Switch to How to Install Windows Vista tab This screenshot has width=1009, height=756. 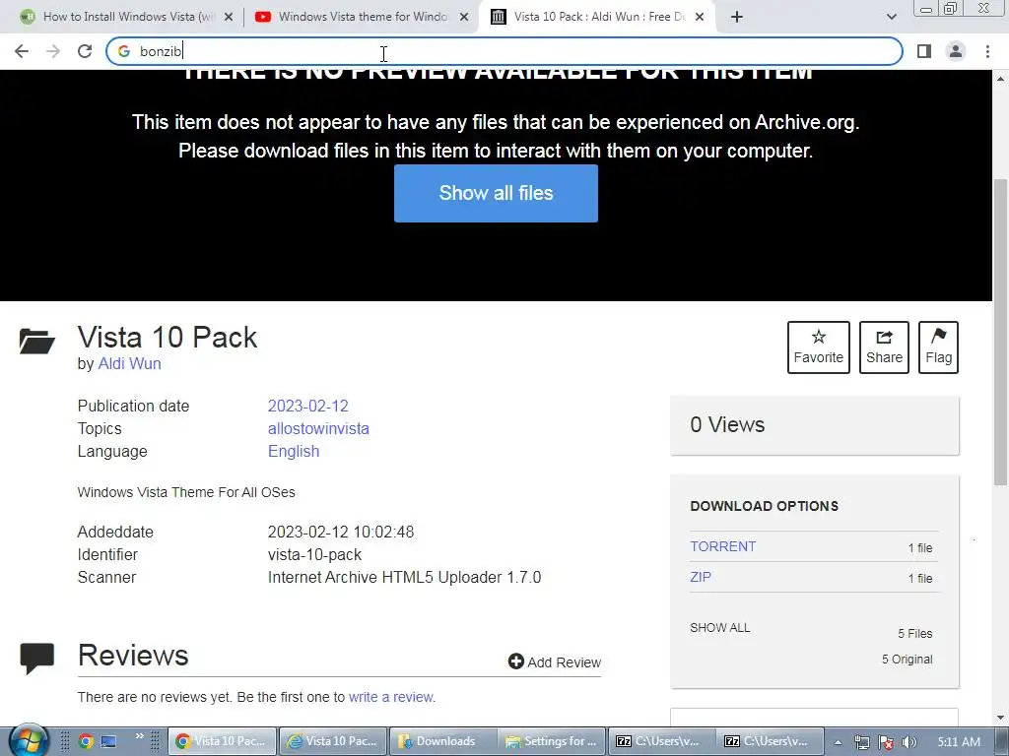point(127,17)
